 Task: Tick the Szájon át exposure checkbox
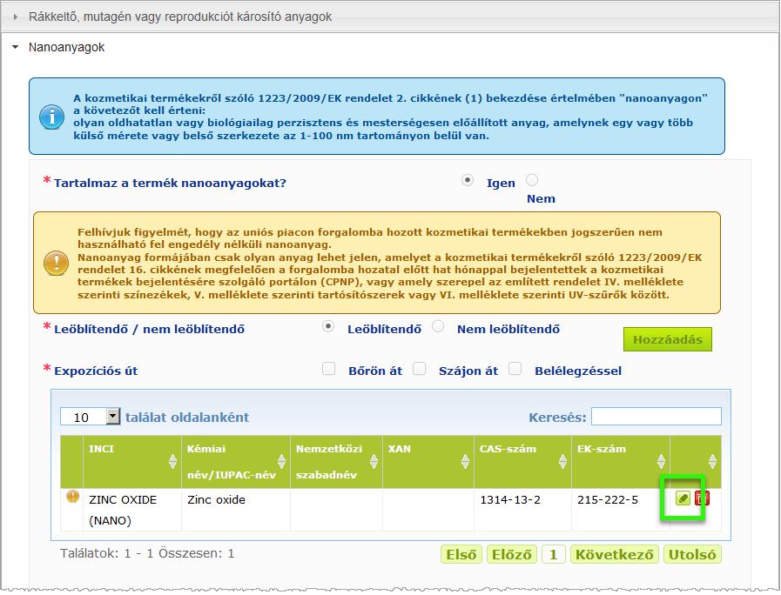pyautogui.click(x=420, y=369)
